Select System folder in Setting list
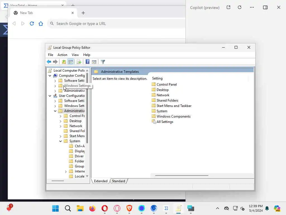This screenshot has width=286, height=215. [159, 111]
